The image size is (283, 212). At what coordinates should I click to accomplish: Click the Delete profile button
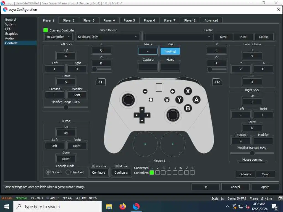263,37
